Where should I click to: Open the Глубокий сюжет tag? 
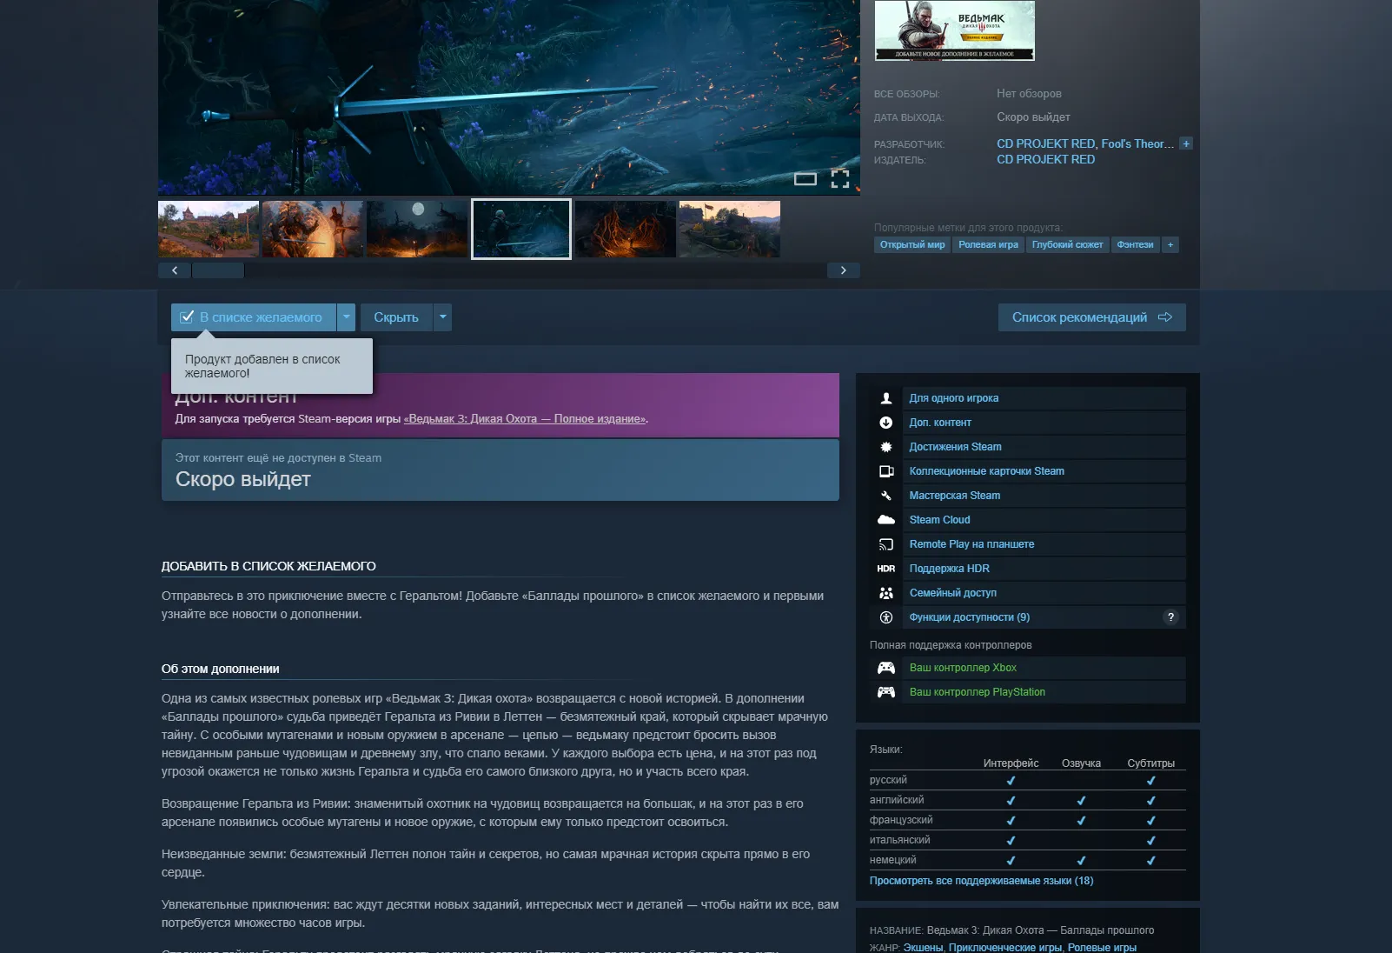pos(1067,245)
